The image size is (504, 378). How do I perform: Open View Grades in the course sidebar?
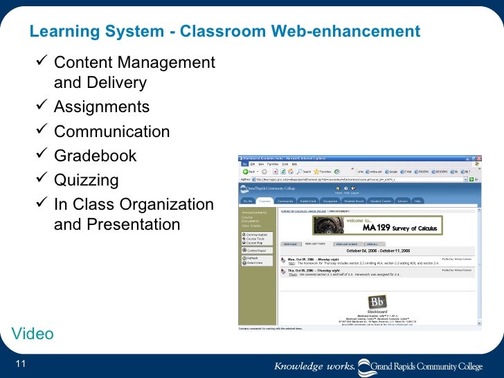point(251,226)
